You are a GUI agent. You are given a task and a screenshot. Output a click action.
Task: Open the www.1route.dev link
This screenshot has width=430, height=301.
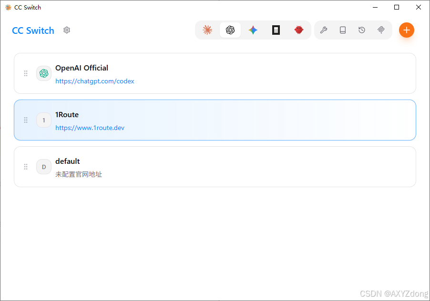pyautogui.click(x=90, y=128)
